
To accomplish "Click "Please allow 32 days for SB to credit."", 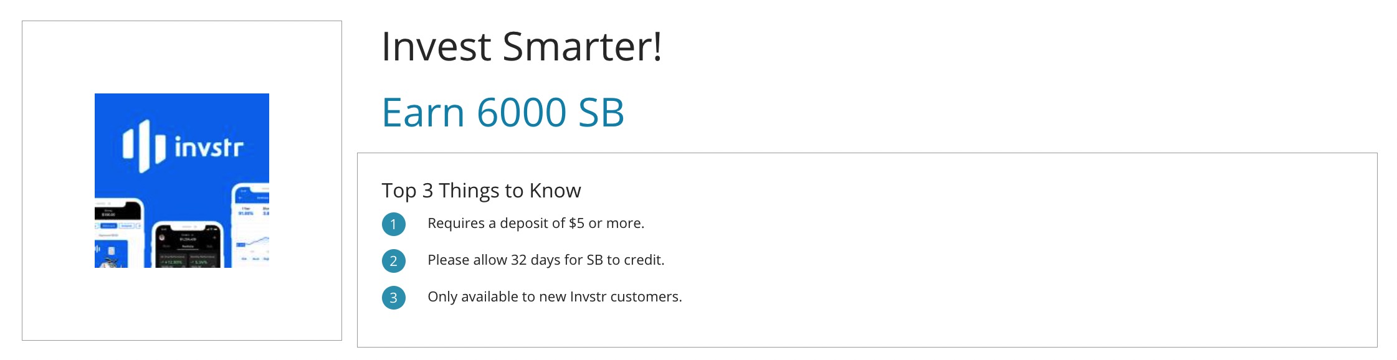I will [546, 260].
